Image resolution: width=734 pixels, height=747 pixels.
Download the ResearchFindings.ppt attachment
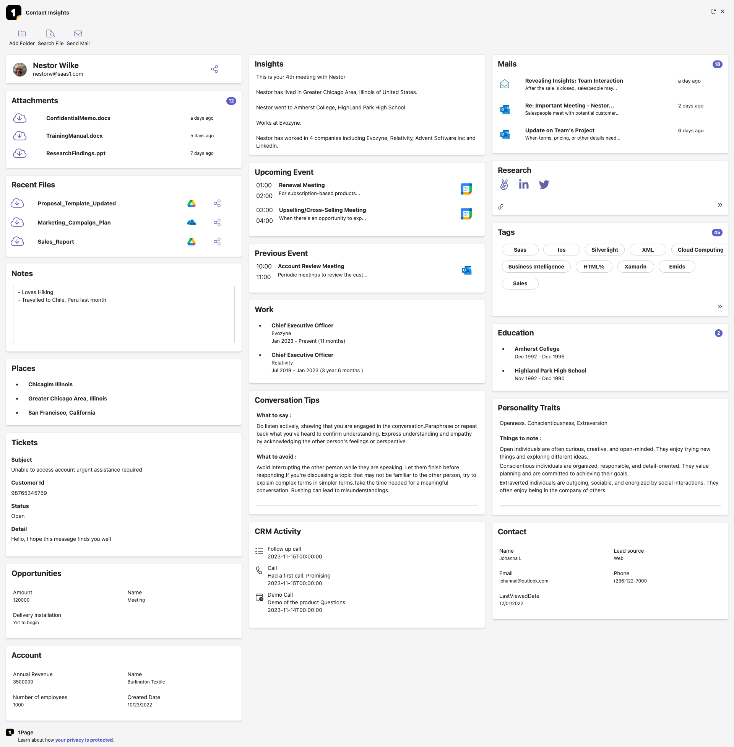(x=19, y=153)
